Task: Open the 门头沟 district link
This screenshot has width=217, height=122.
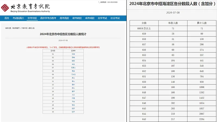Action: point(73,74)
